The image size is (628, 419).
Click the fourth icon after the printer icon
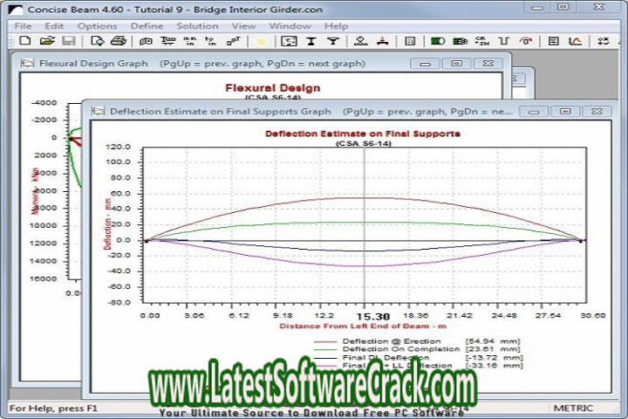(211, 41)
